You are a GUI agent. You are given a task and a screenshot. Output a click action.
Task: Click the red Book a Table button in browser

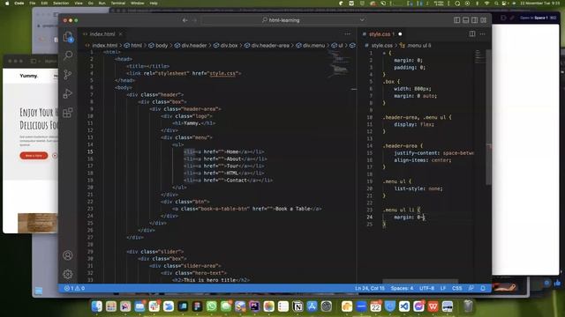coord(34,156)
